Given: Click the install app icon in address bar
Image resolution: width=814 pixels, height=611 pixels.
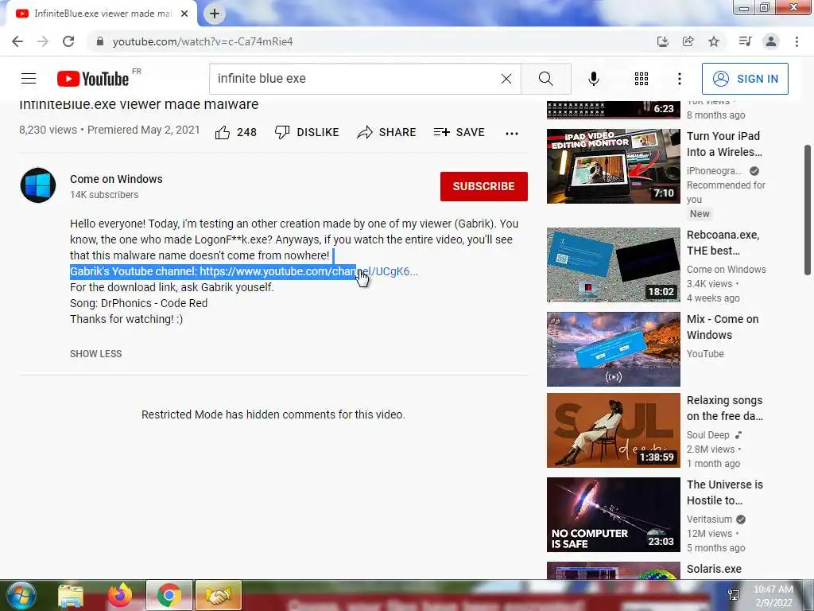Looking at the screenshot, I should coord(662,41).
